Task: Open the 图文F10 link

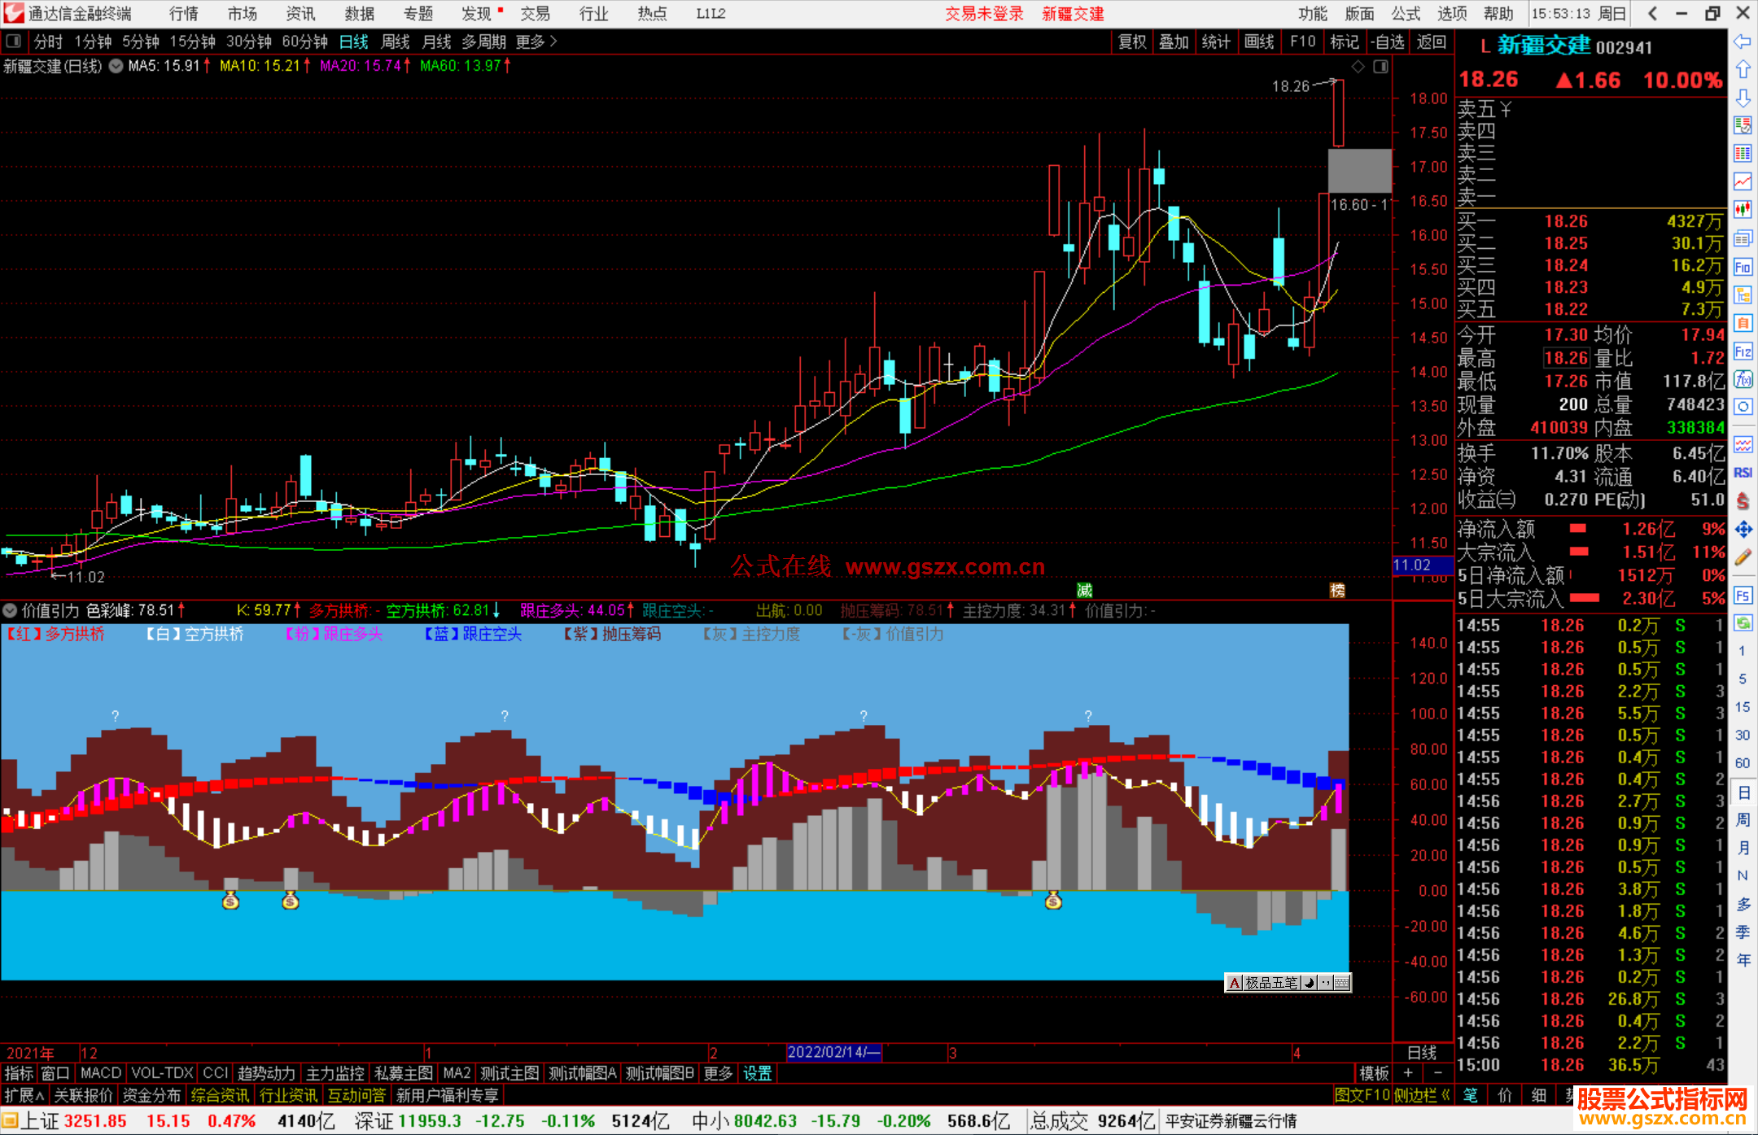Action: point(1362,1095)
